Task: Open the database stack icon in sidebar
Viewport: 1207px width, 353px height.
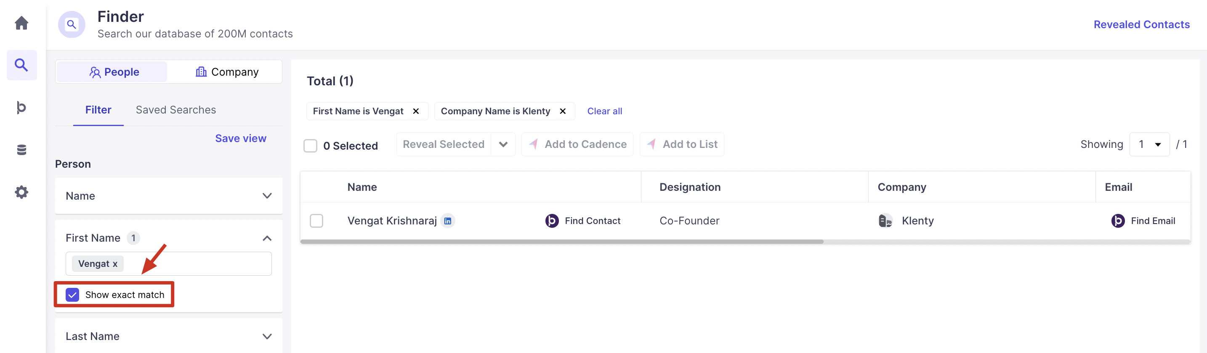Action: (x=21, y=150)
